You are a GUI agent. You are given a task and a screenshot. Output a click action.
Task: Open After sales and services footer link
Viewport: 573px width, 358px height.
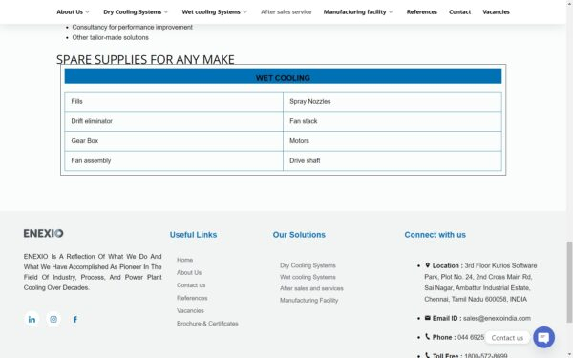311,288
